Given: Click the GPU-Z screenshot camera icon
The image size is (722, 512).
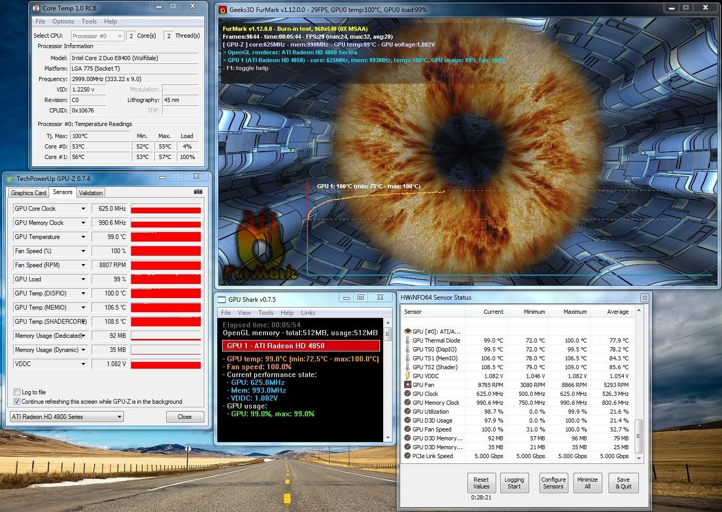Looking at the screenshot, I should coord(198,192).
